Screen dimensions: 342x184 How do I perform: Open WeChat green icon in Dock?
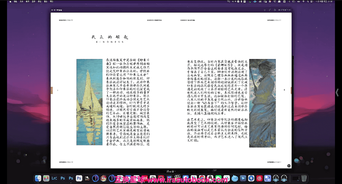click(218, 178)
